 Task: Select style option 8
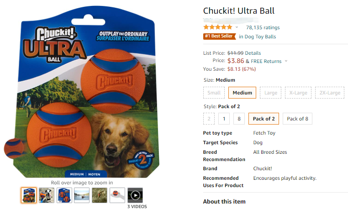pos(239,119)
